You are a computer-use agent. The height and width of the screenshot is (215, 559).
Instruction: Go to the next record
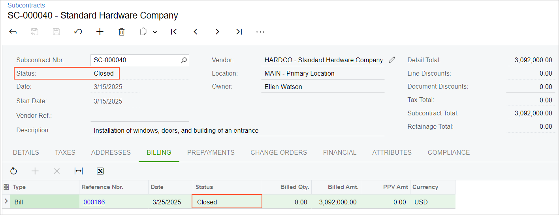217,32
